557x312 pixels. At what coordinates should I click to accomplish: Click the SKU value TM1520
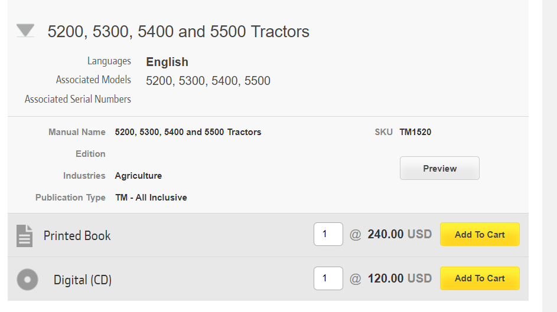pyautogui.click(x=415, y=132)
